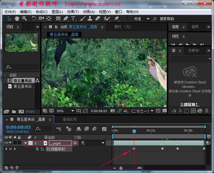
Task: Expand hidden Library panel group tabs
Action: (209, 51)
